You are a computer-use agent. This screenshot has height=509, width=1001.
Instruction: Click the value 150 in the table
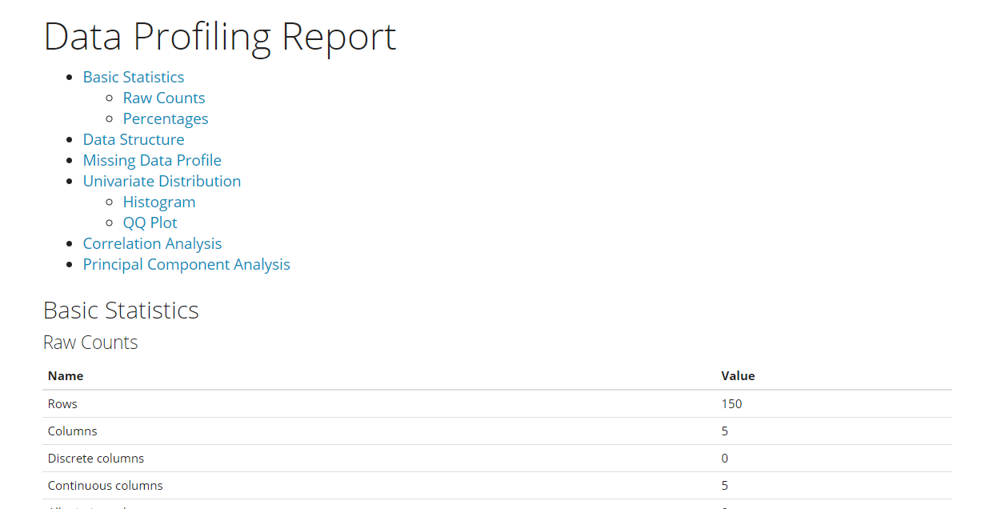click(731, 404)
